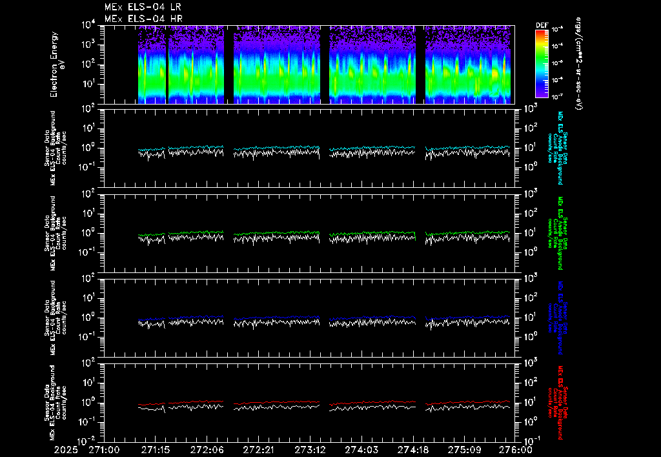
Task: Click the "MEx ELS-04 HR" title line
Action: click(143, 19)
